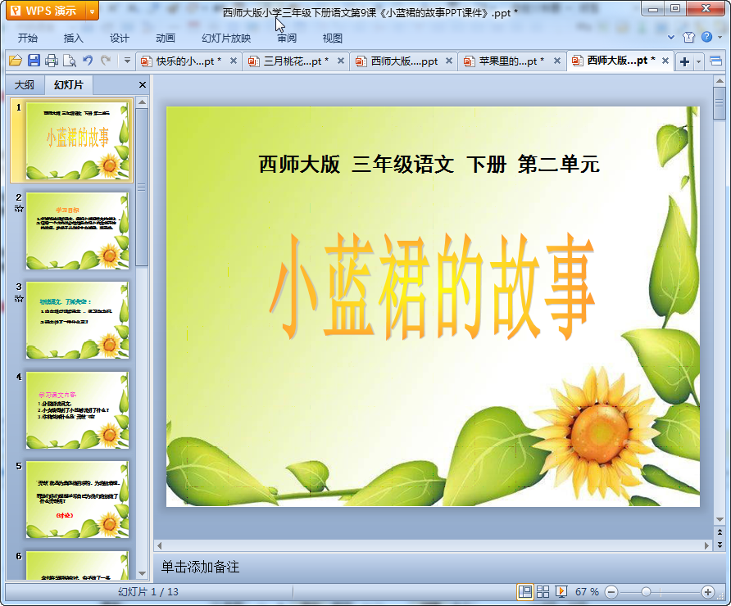731x606 pixels.
Task: Go to next slide double-arrow button
Action: (x=720, y=544)
